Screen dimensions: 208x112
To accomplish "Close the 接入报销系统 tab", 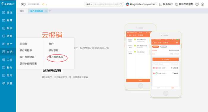I will [46, 11].
